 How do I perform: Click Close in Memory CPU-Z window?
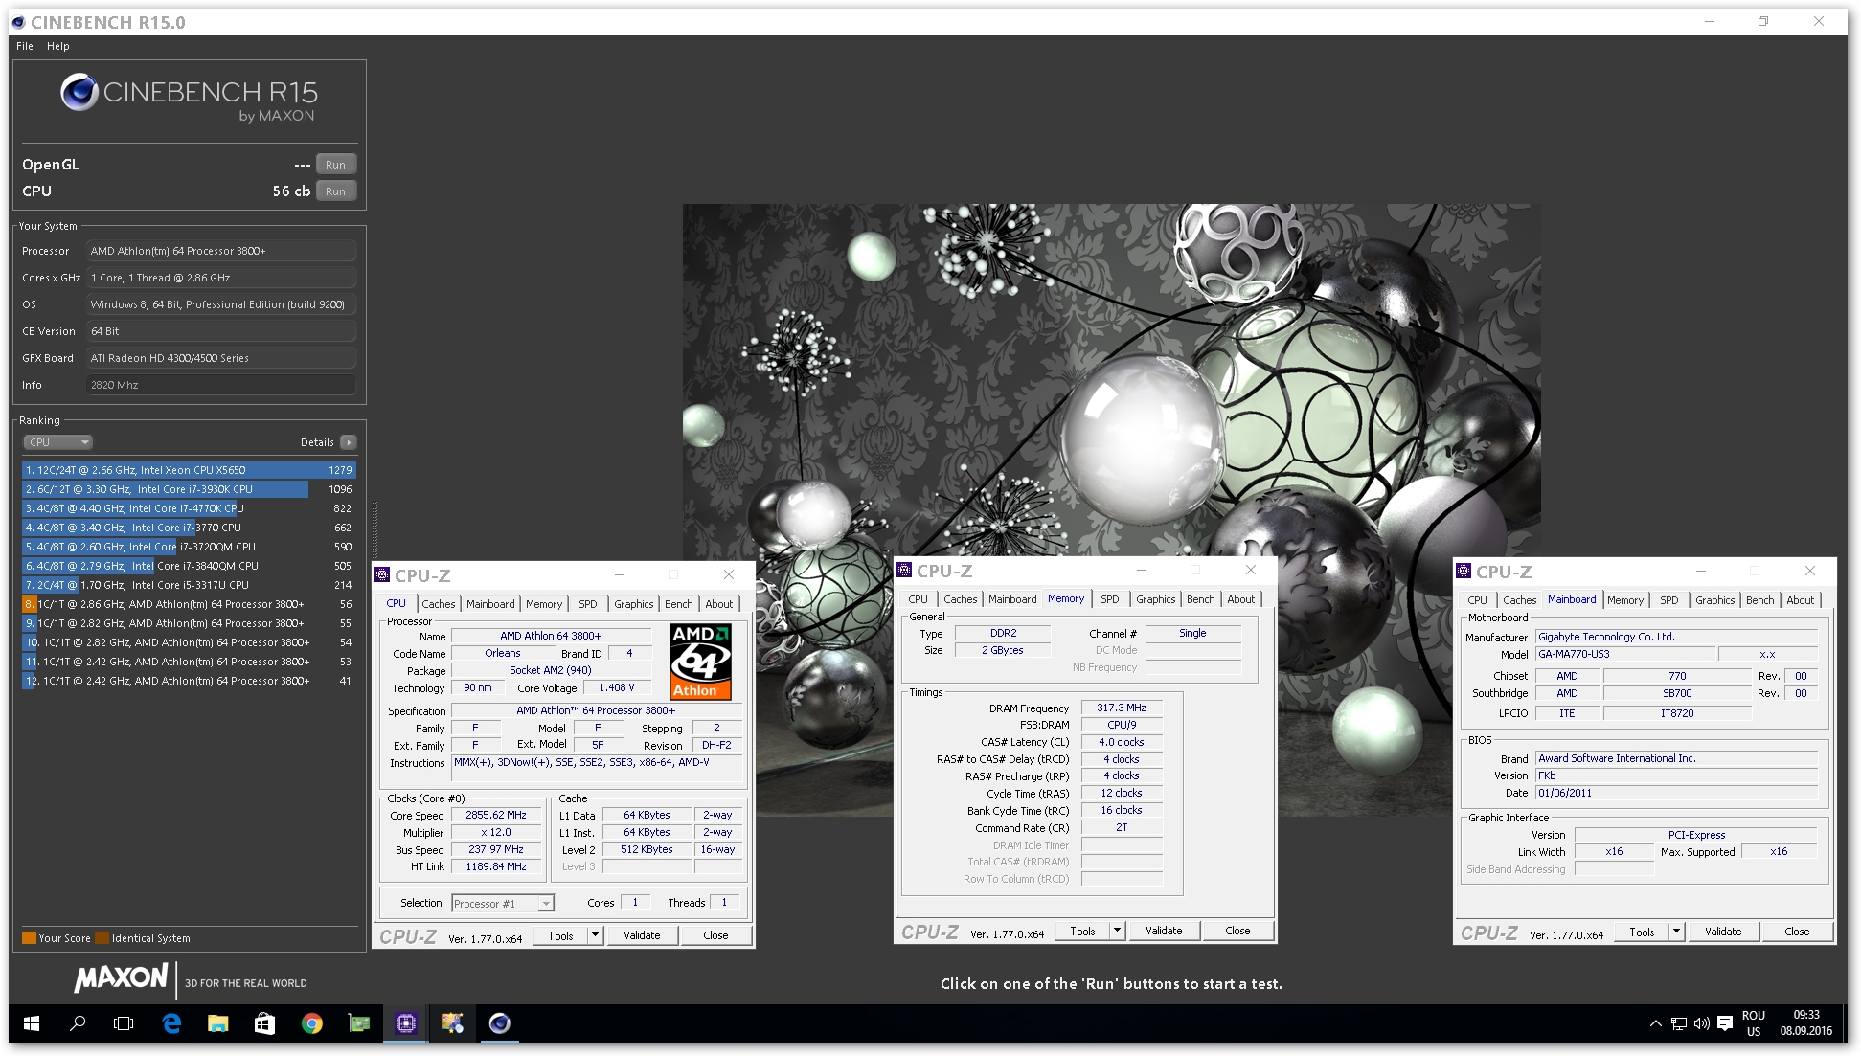tap(1237, 931)
